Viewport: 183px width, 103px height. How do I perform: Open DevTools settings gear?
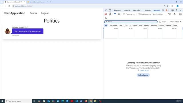tap(172, 10)
